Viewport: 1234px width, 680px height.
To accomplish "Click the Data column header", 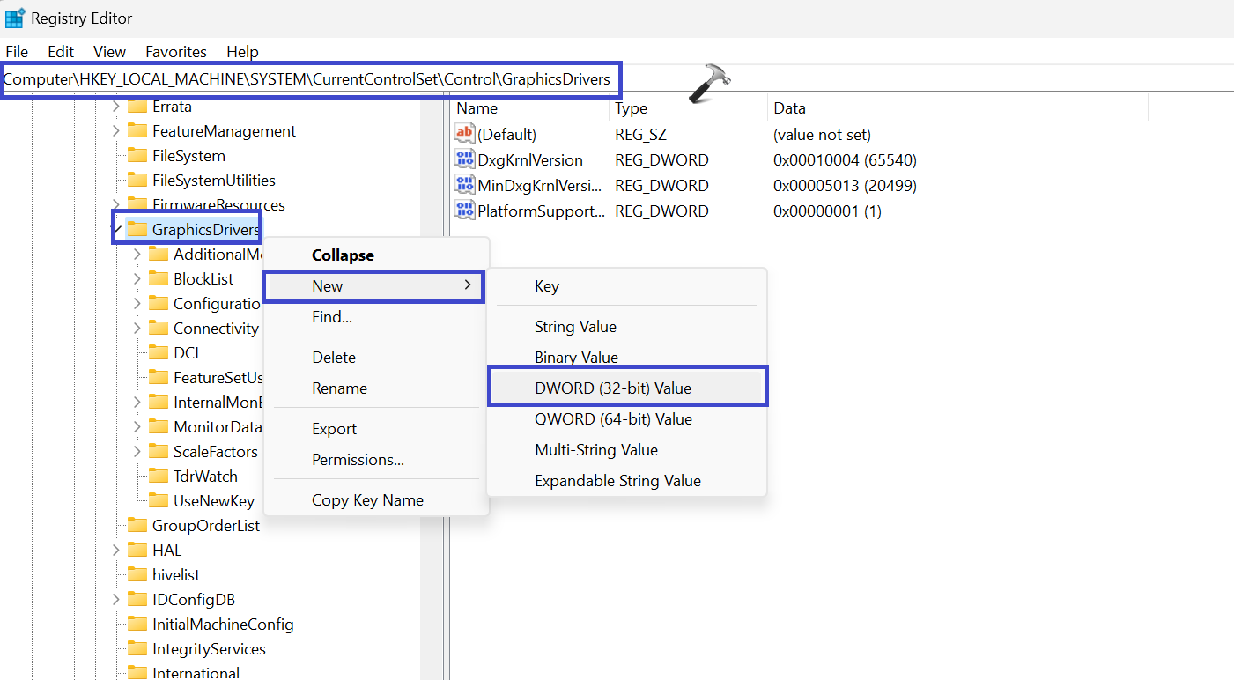I will (x=789, y=108).
